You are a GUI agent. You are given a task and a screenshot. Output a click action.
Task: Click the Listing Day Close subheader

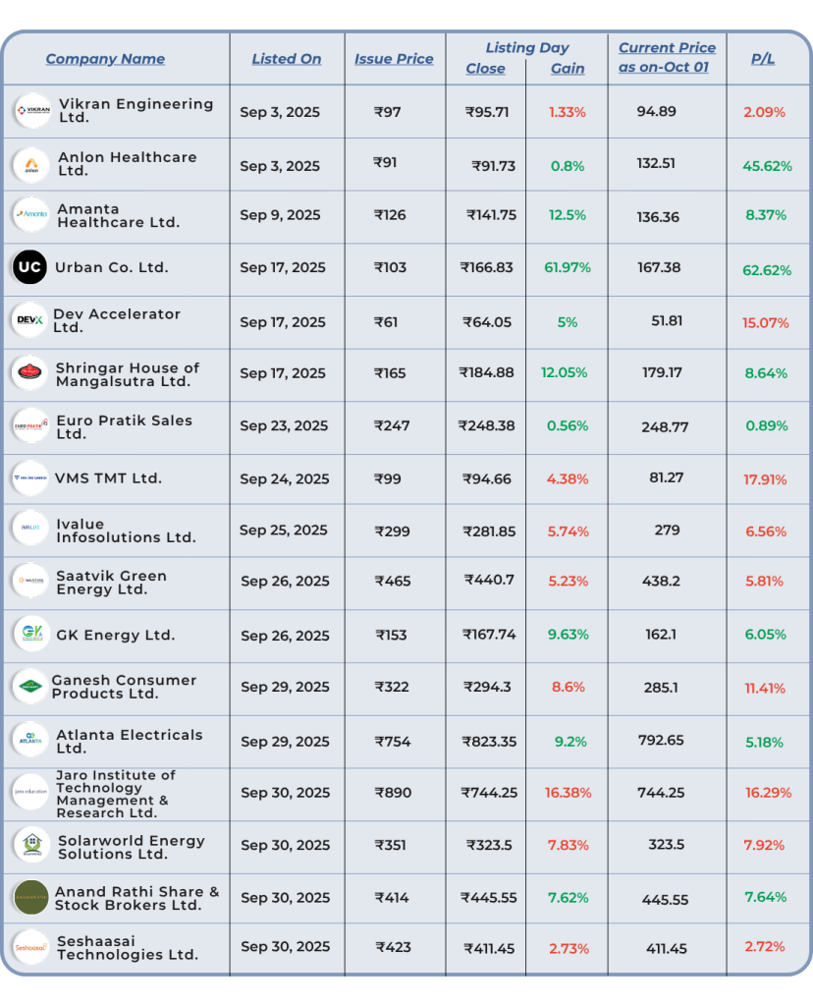coord(485,69)
